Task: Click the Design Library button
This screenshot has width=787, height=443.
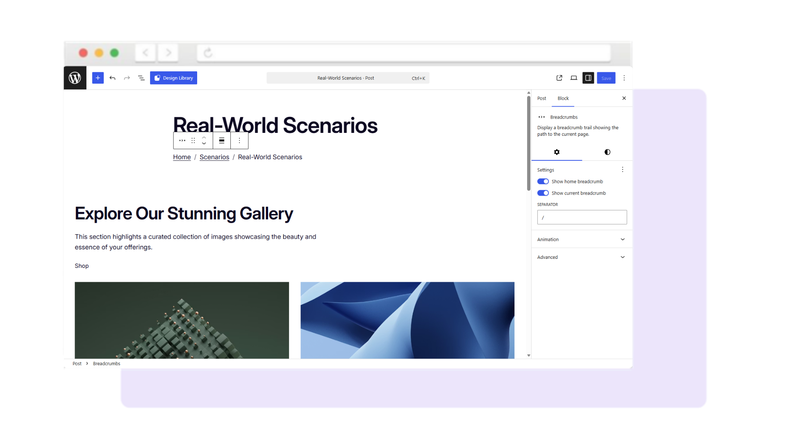Action: (x=173, y=78)
